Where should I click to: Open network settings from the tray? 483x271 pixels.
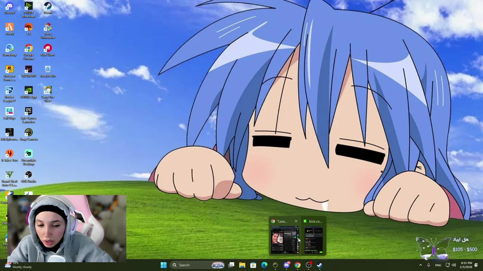(448, 265)
